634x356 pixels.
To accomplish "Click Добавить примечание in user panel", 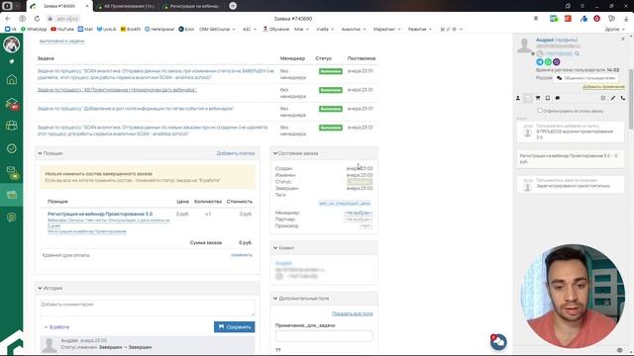I will tap(603, 87).
